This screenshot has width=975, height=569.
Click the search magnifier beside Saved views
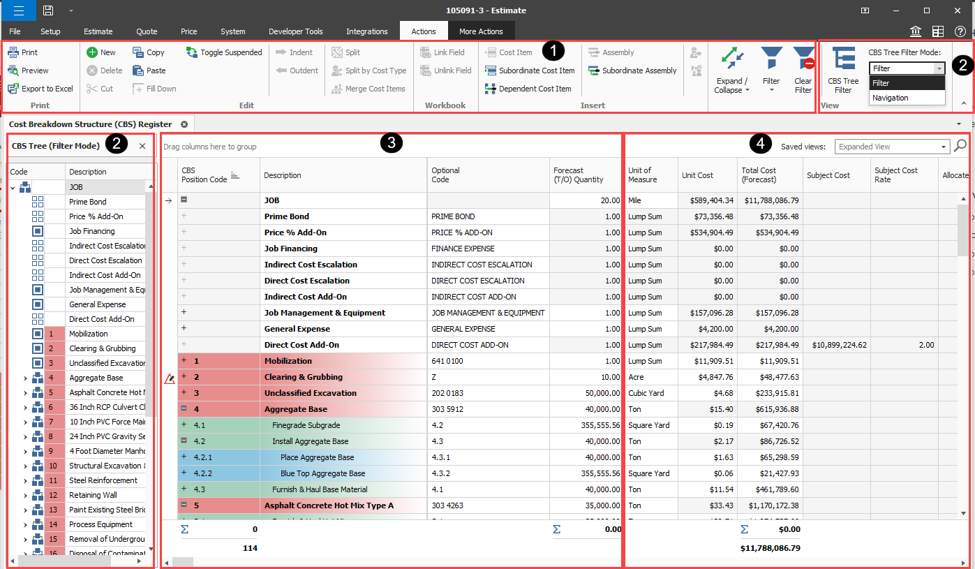coord(960,146)
